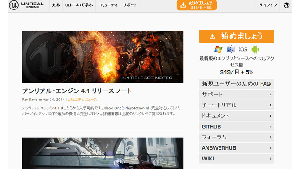Click the $19/月 + 5% price text
Image resolution: width=300 pixels, height=169 pixels.
[x=237, y=72]
